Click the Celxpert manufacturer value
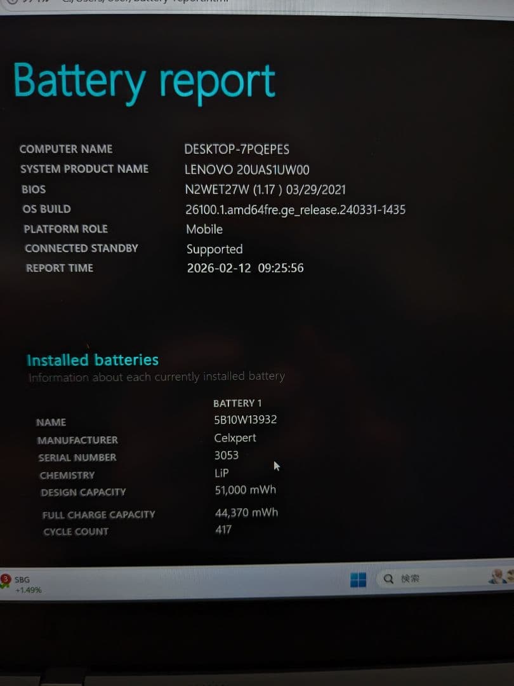Viewport: 514px width, 686px height. (x=235, y=438)
